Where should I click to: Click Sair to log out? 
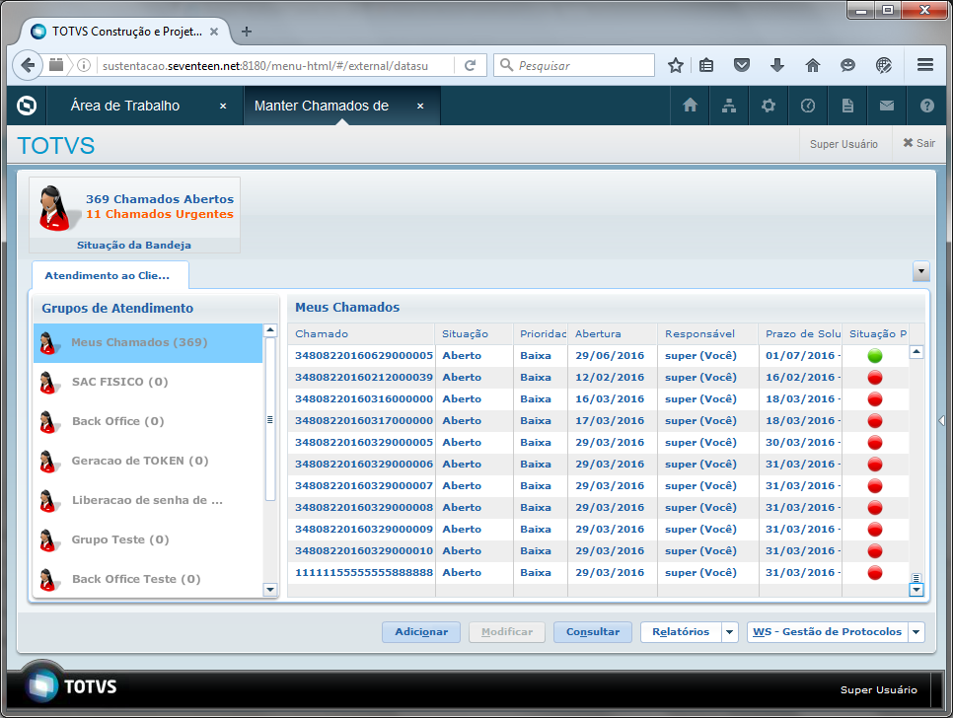[x=919, y=143]
